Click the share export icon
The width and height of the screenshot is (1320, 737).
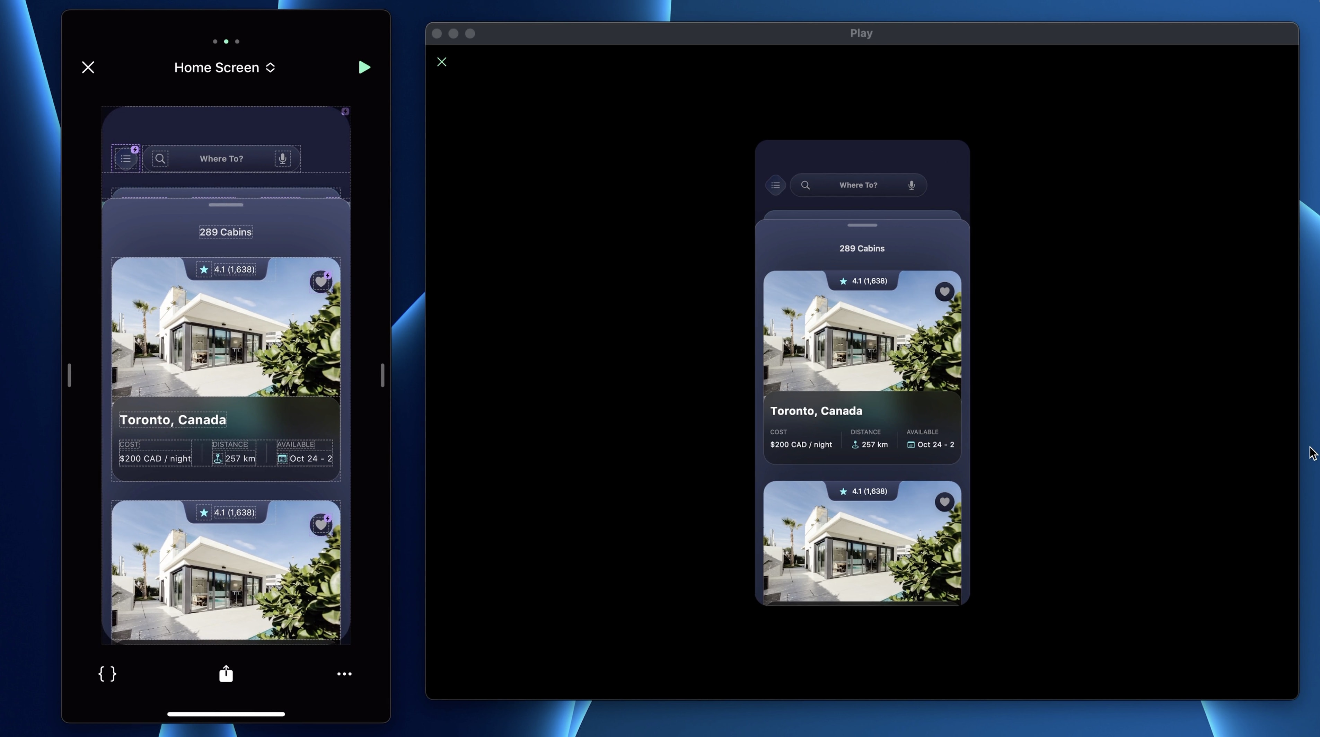point(226,674)
